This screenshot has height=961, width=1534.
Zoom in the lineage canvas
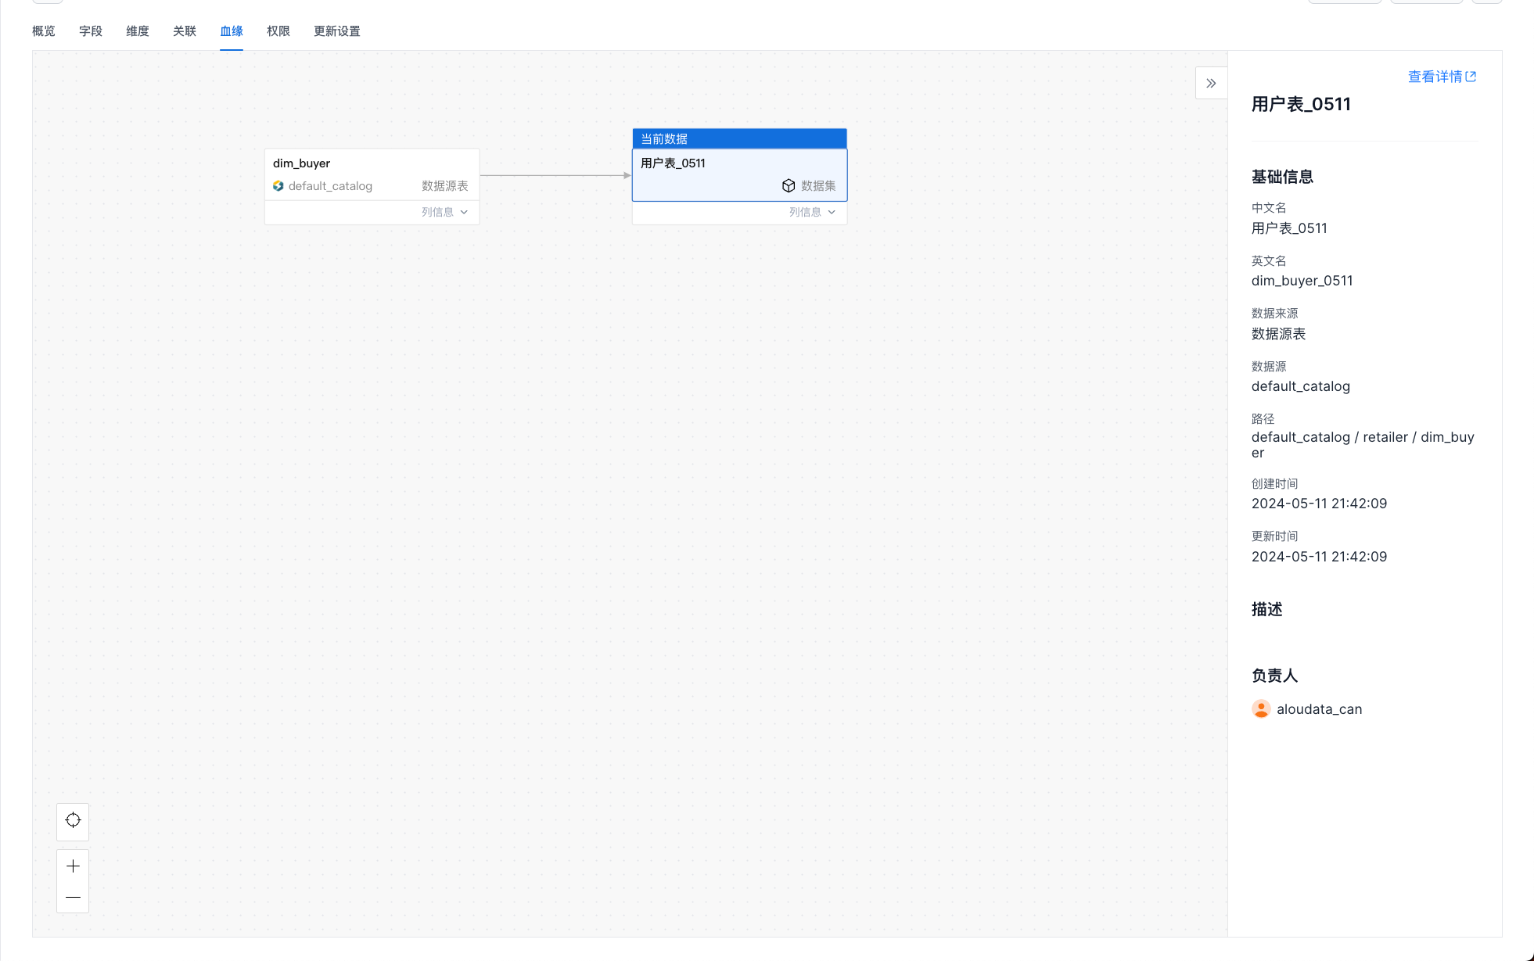coord(73,866)
